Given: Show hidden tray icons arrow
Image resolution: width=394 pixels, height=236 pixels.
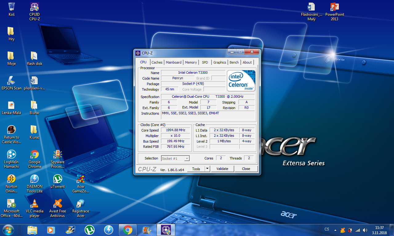Looking at the screenshot, I should click(x=335, y=230).
